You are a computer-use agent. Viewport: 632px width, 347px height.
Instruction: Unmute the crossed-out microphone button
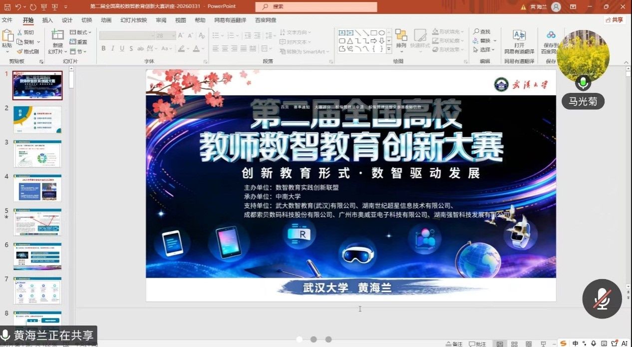pyautogui.click(x=602, y=298)
